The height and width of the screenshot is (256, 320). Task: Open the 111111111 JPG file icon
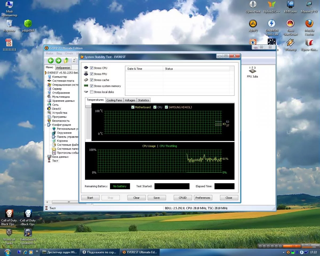point(9,45)
